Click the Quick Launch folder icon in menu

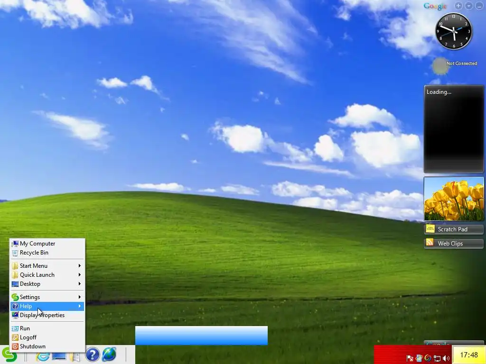point(15,275)
